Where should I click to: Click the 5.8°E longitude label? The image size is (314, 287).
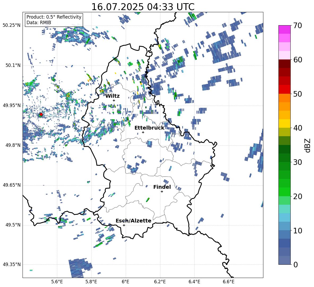[91, 282]
